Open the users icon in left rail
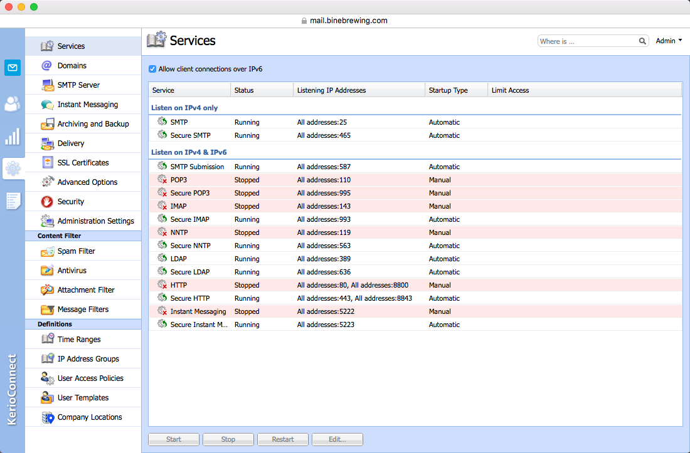690x453 pixels. pos(13,103)
